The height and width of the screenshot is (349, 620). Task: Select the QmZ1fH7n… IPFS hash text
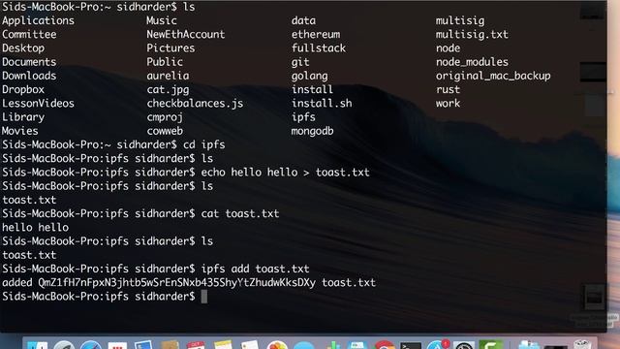click(x=176, y=282)
